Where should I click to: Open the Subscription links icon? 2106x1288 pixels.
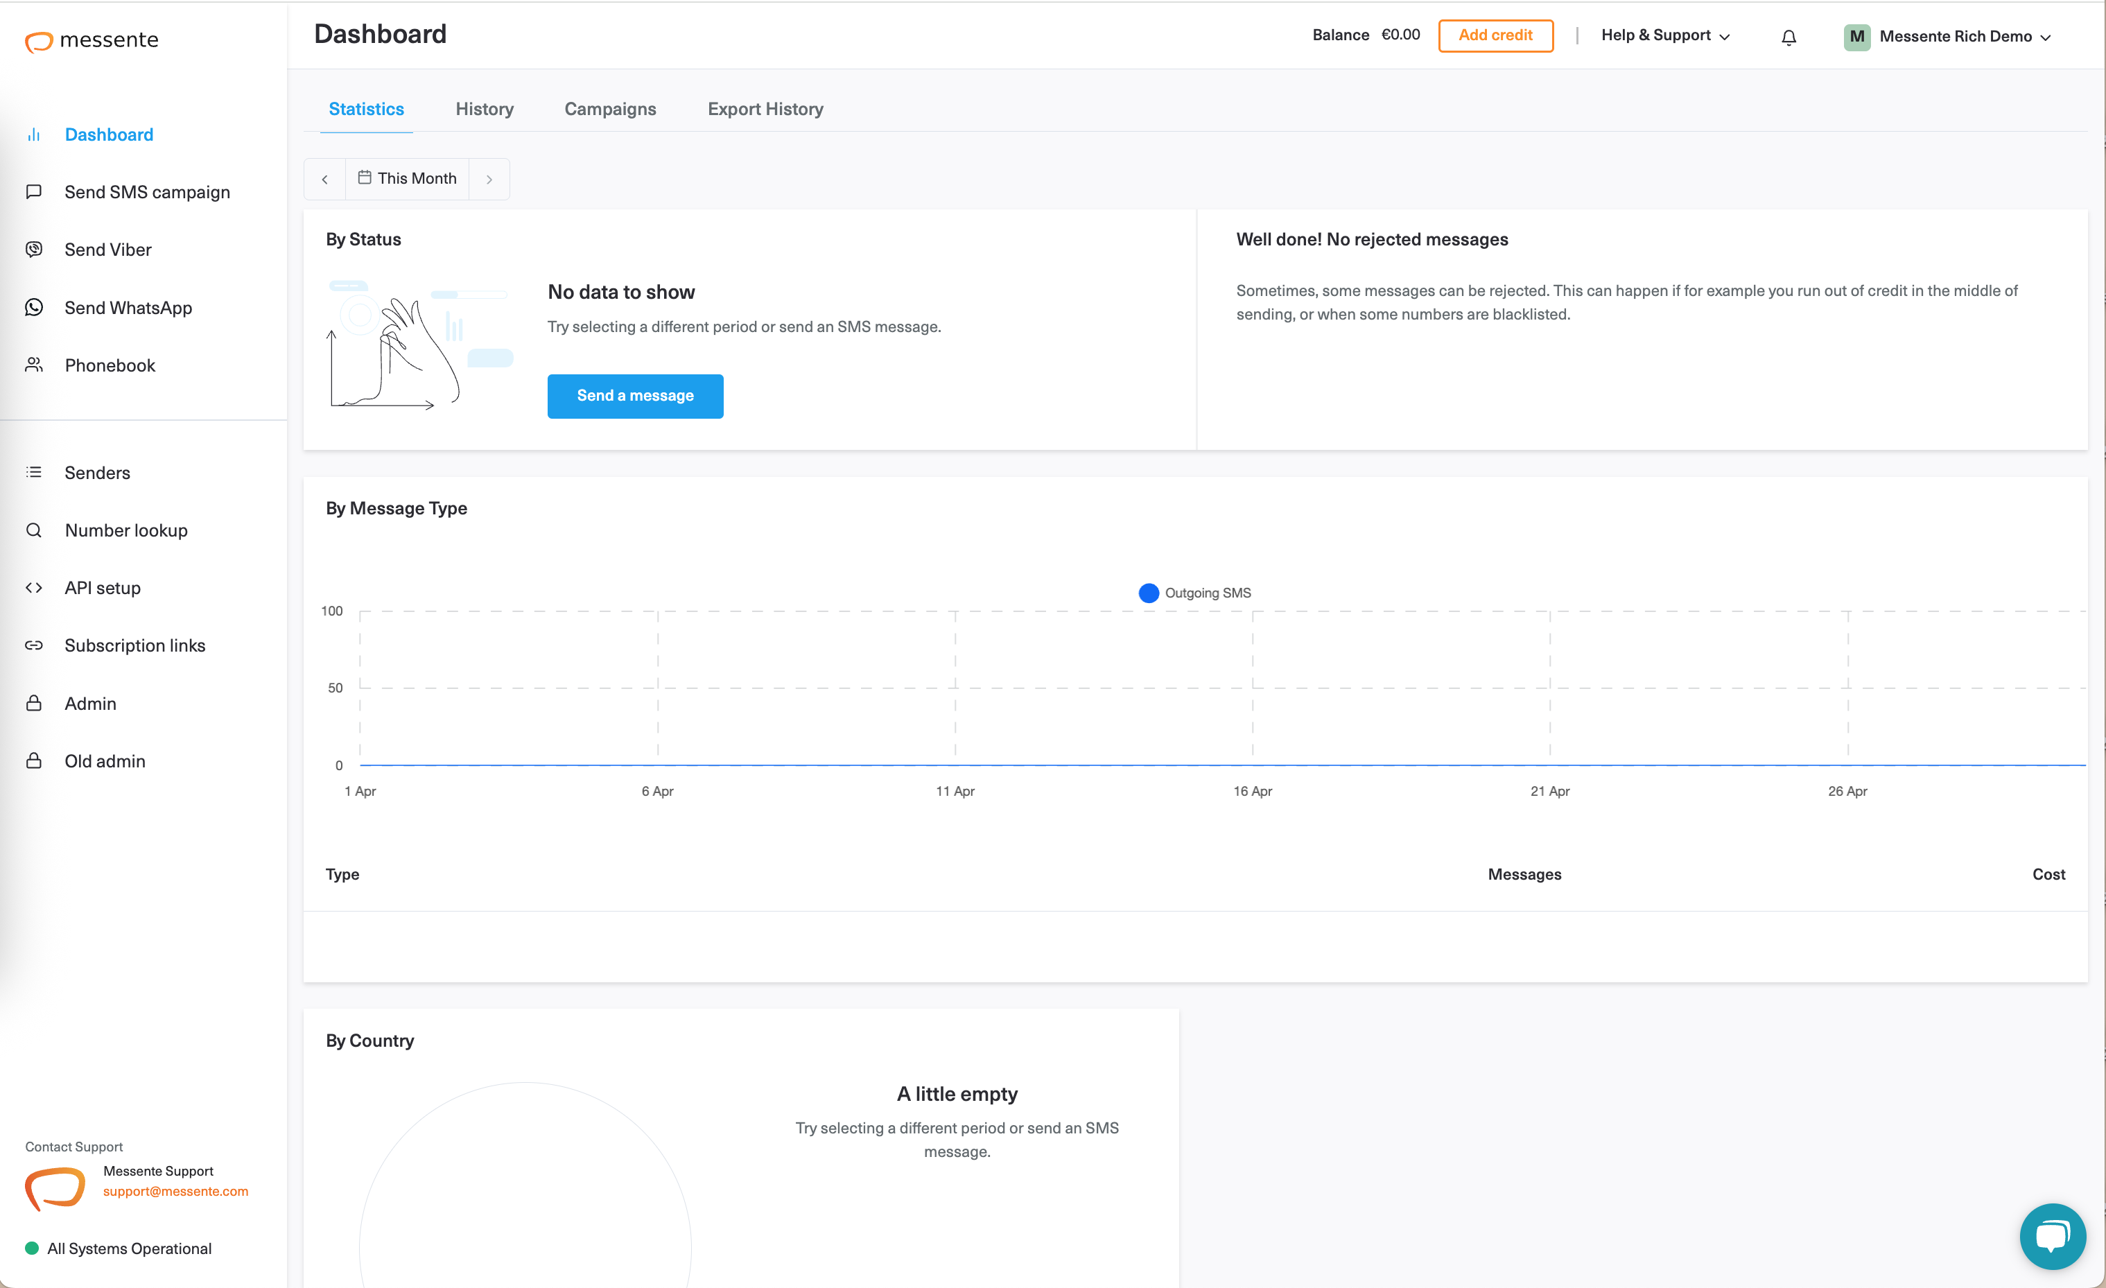[x=34, y=645]
